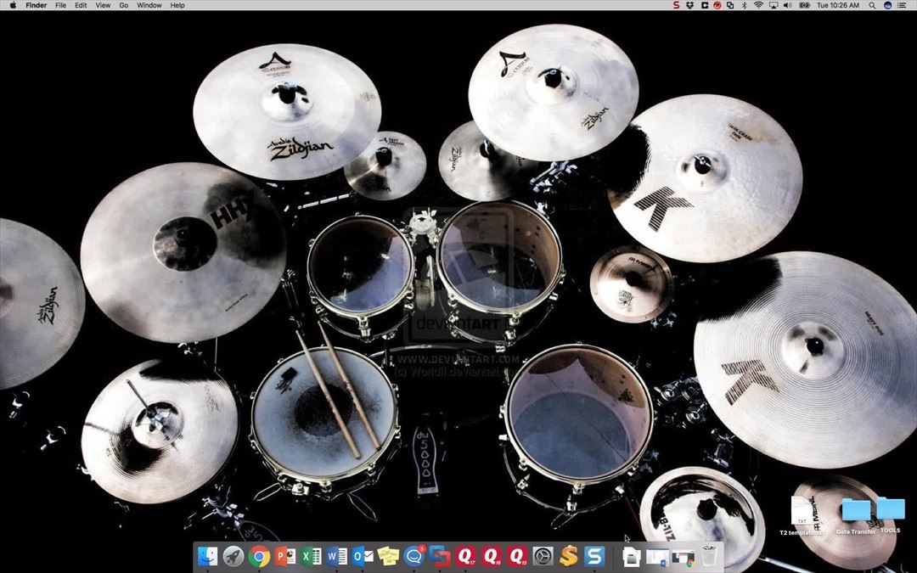Open the File menu

tap(60, 5)
